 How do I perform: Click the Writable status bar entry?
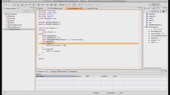click(x=96, y=93)
